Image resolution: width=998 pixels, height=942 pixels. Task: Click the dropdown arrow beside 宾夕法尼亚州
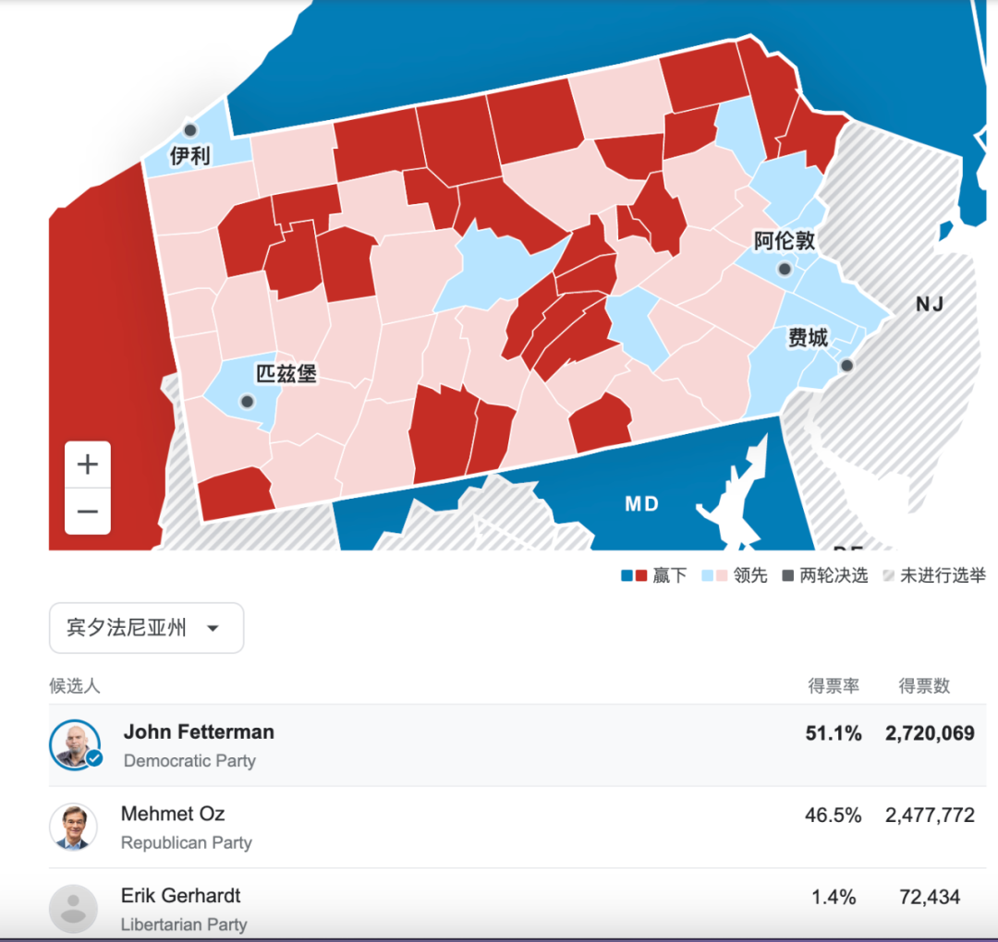213,628
